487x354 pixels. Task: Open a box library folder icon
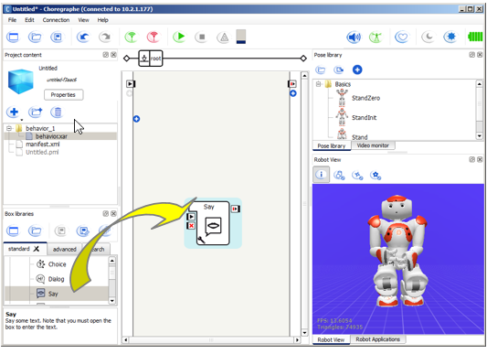click(35, 231)
